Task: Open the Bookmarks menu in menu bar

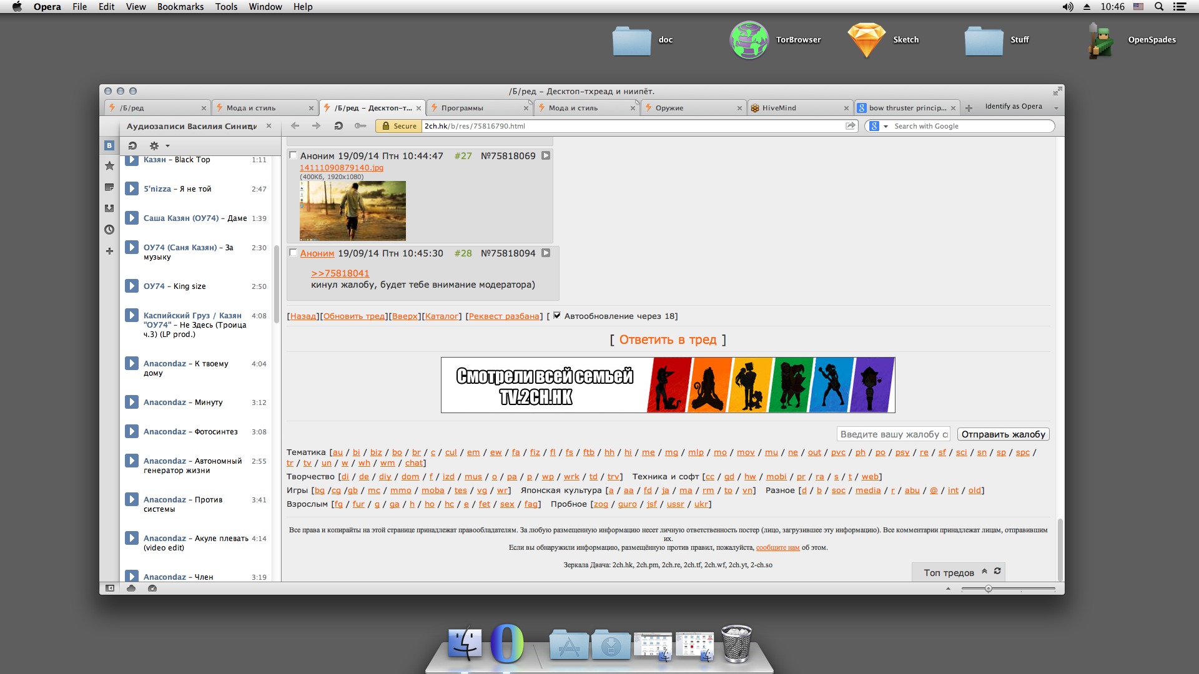Action: 180,7
